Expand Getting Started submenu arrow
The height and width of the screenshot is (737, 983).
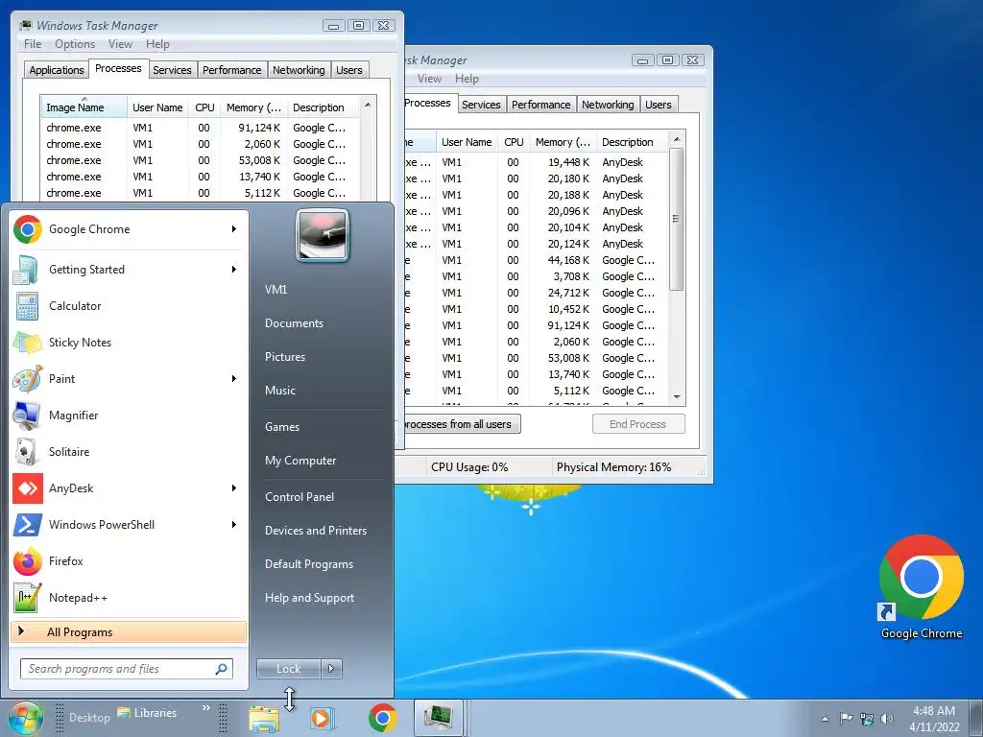234,270
